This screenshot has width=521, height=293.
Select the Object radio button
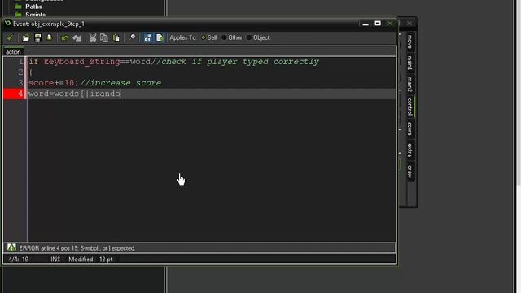click(x=249, y=37)
